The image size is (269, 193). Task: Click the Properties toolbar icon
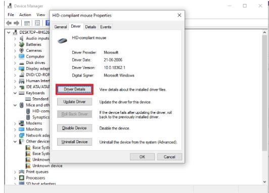37,23
